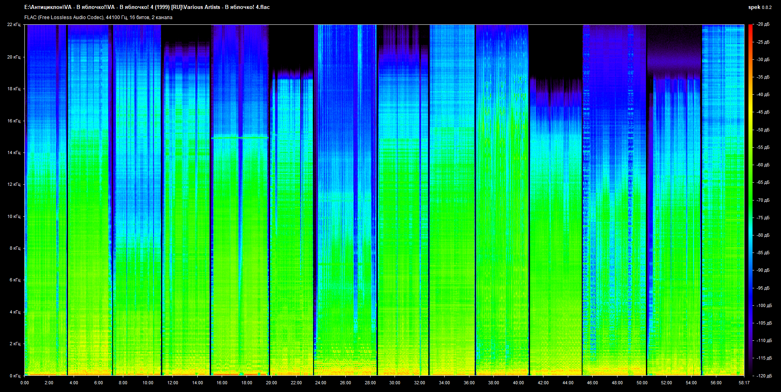This screenshot has width=781, height=392.
Task: Click the 22 кГц frequency label
Action: (14, 24)
